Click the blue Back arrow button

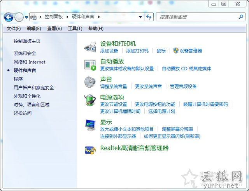[x=9, y=17]
